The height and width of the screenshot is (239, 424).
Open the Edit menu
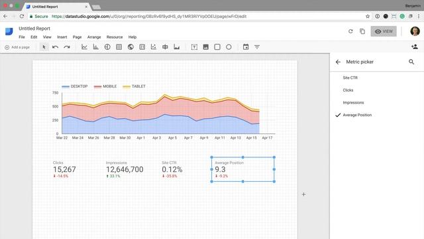(x=34, y=37)
